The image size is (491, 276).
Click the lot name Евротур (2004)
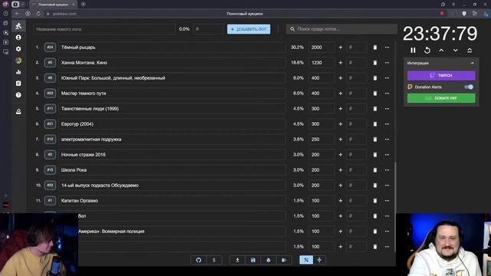[x=77, y=124]
